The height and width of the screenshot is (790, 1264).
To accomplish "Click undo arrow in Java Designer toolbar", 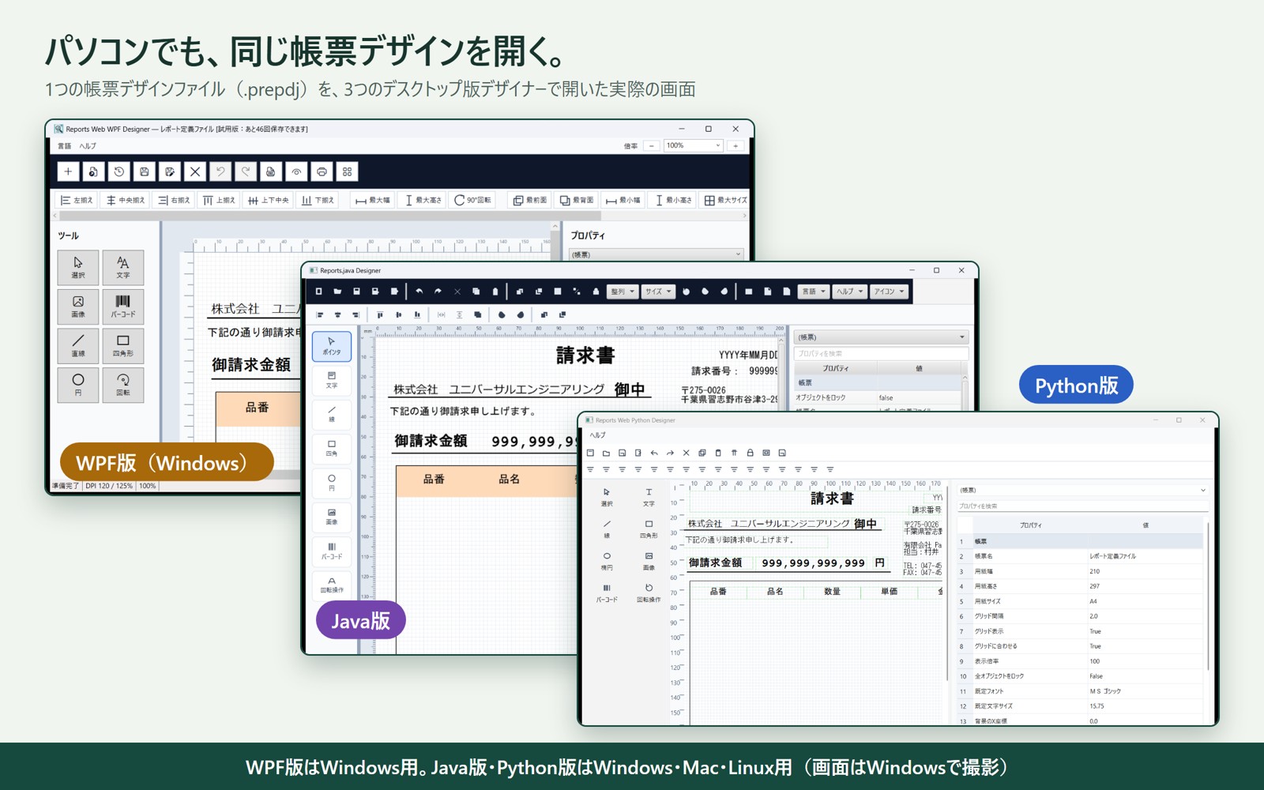I will pyautogui.click(x=419, y=292).
